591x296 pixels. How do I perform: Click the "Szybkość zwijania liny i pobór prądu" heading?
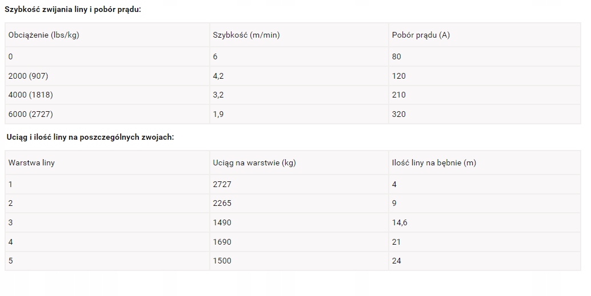[73, 10]
